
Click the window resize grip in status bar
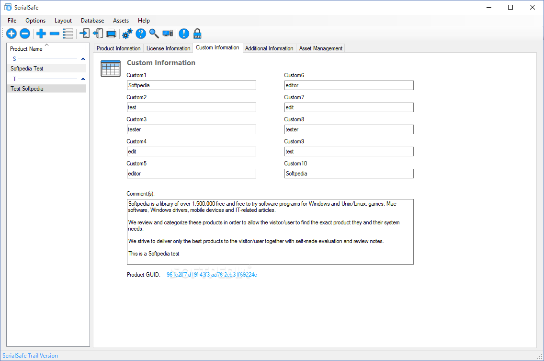tap(540, 357)
